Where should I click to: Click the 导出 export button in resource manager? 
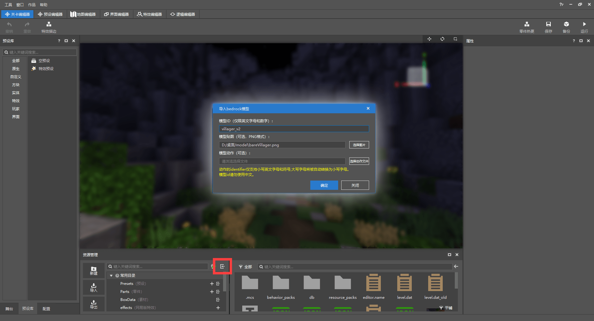pos(94,304)
